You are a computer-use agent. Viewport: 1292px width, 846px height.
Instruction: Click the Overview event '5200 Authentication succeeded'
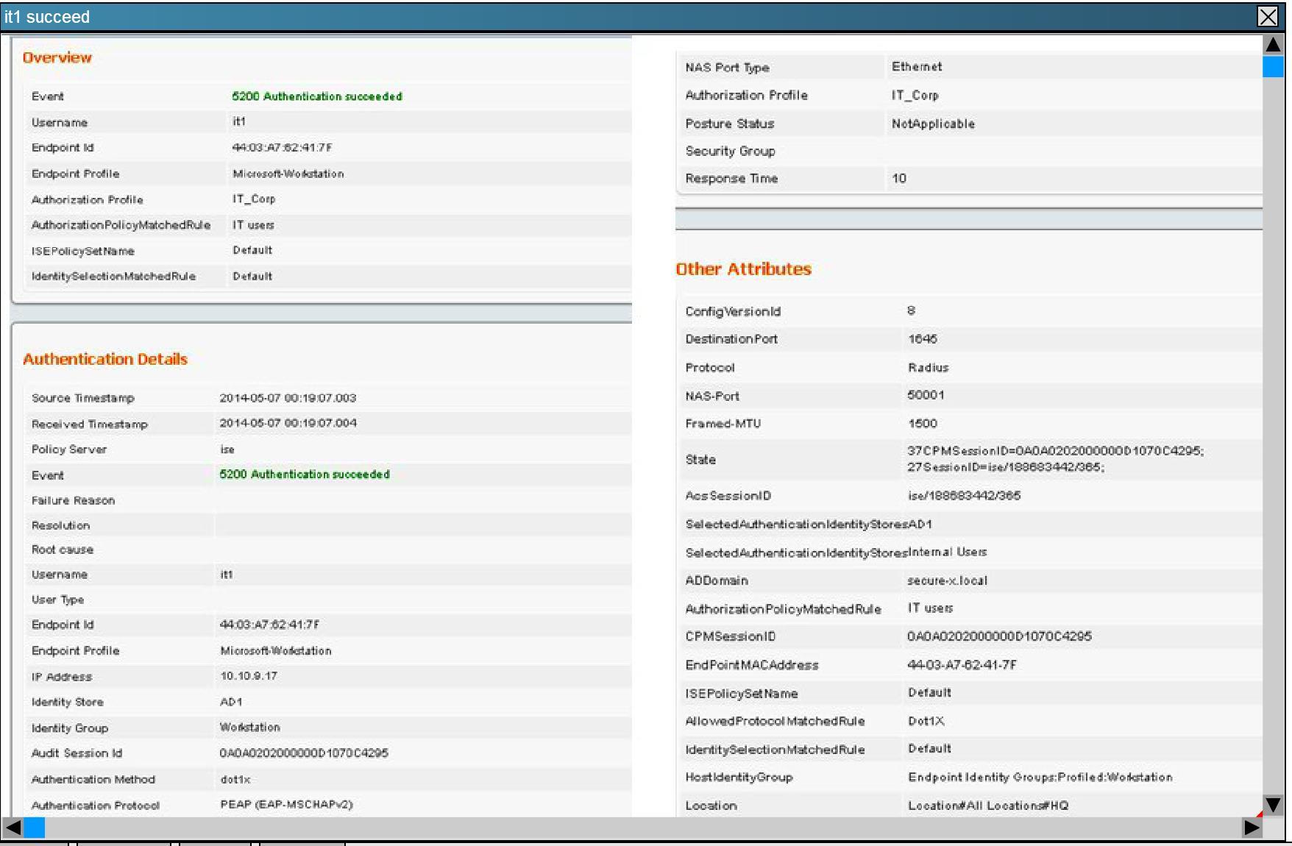[x=316, y=96]
